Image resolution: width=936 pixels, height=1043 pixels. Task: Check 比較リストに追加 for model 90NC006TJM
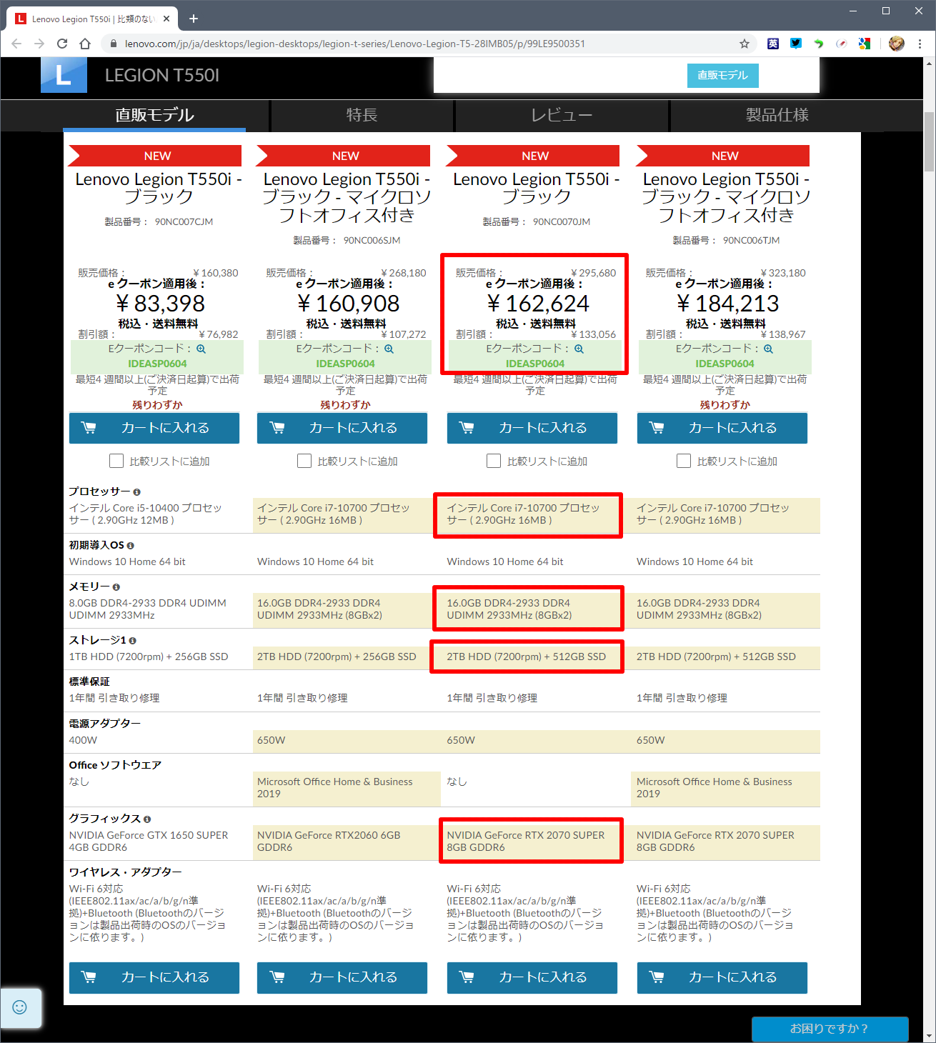click(x=684, y=461)
